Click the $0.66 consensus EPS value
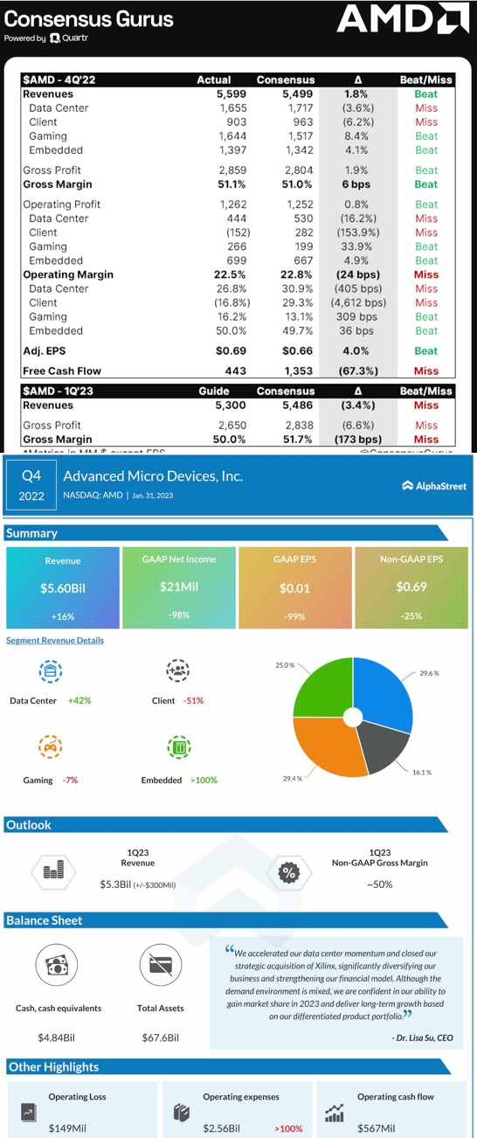This screenshot has height=1138, width=477. click(299, 350)
